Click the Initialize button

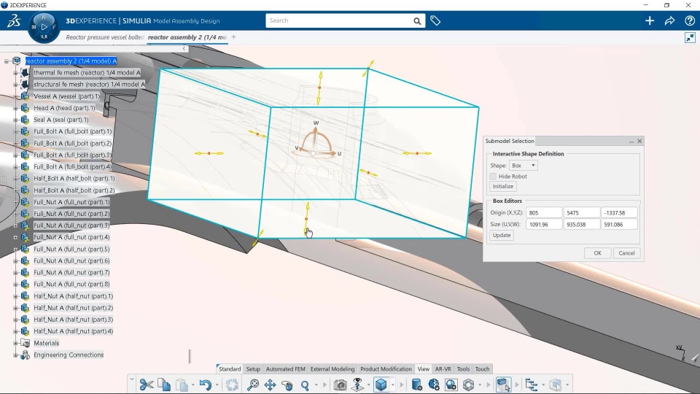point(502,186)
